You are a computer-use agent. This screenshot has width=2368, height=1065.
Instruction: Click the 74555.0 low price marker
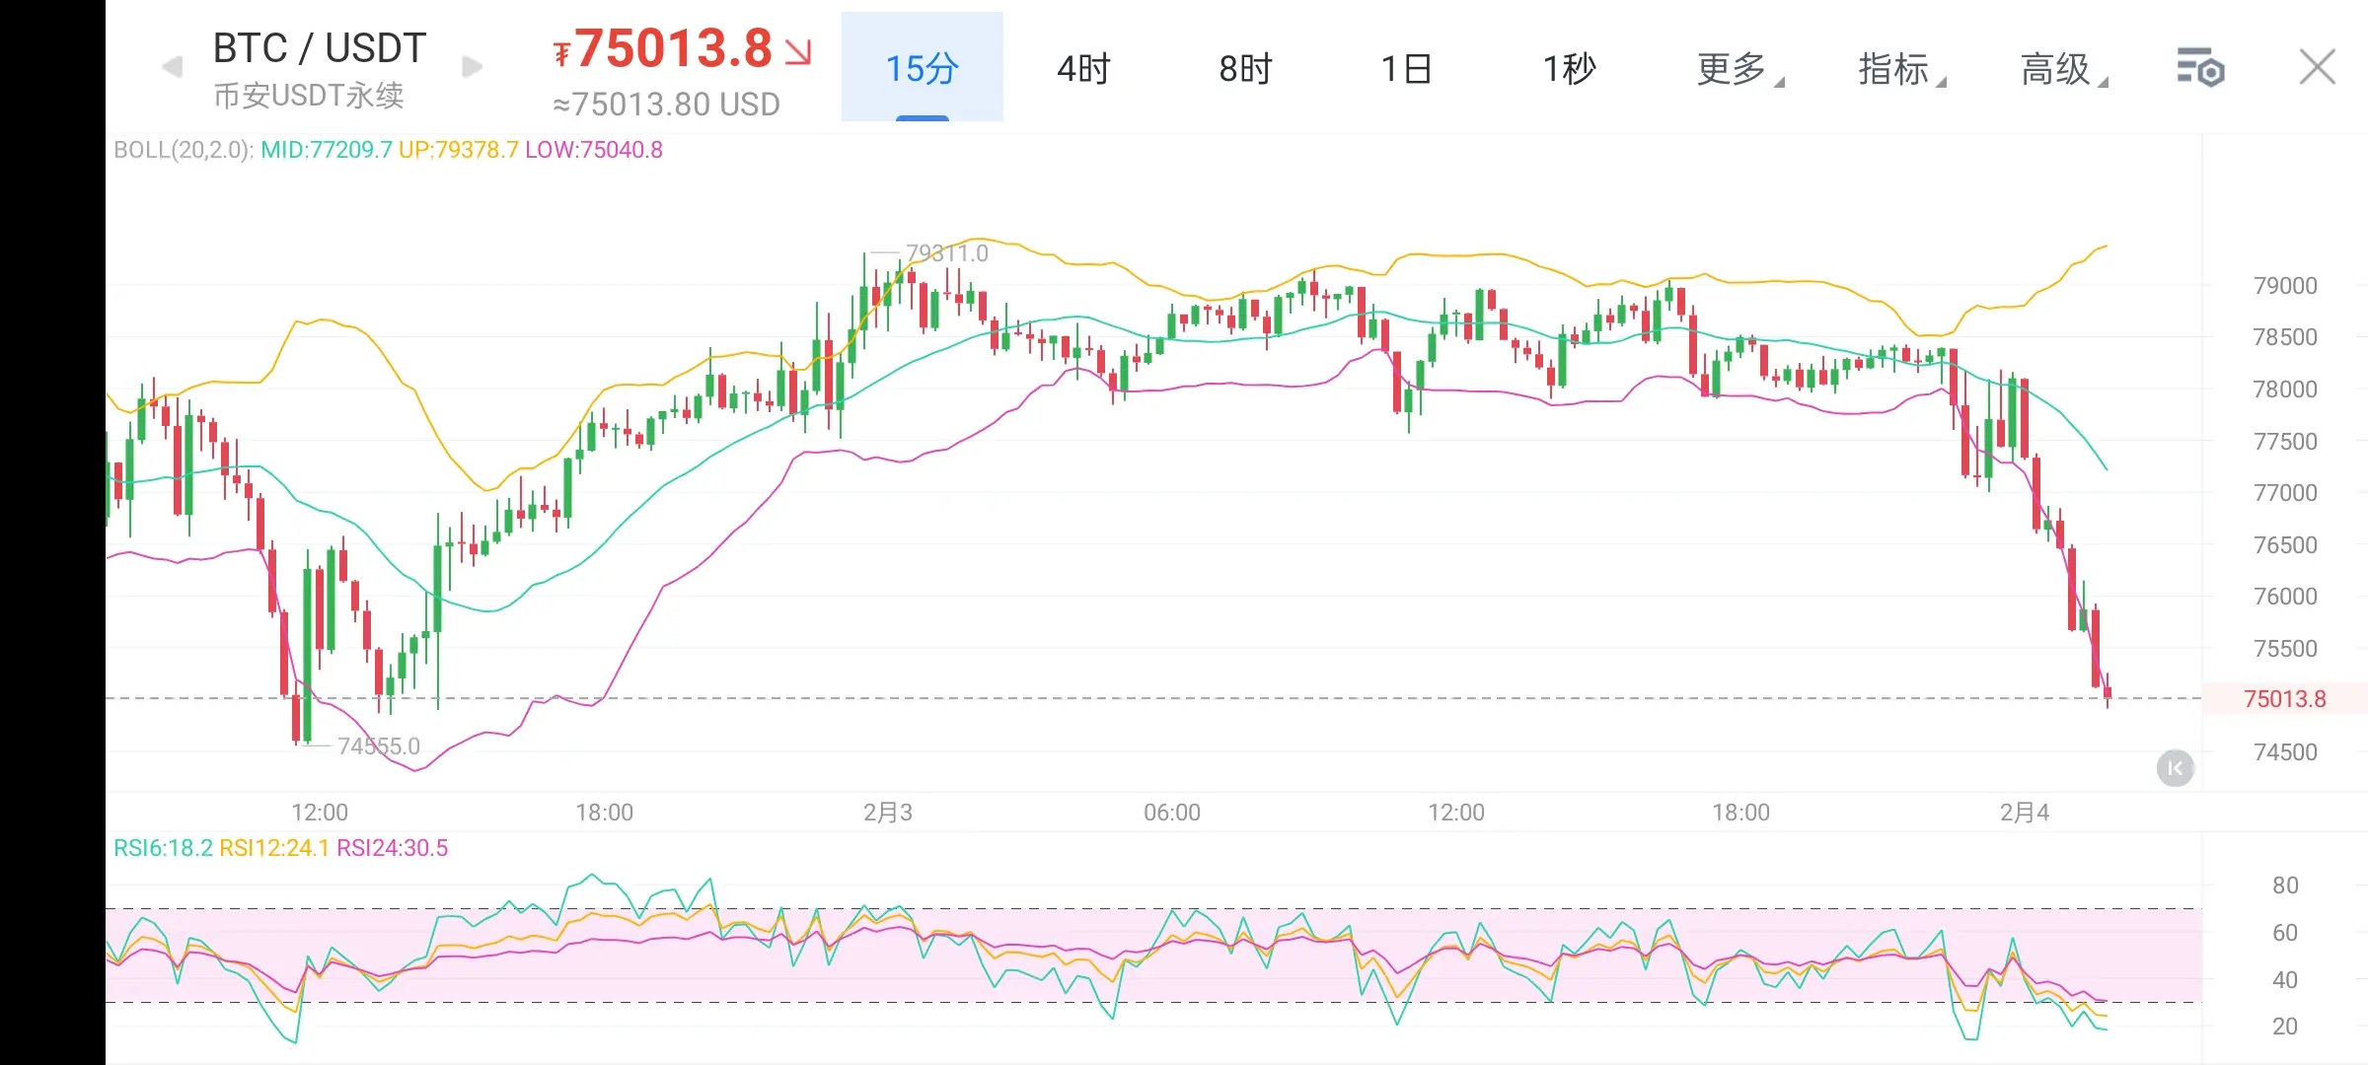click(378, 746)
